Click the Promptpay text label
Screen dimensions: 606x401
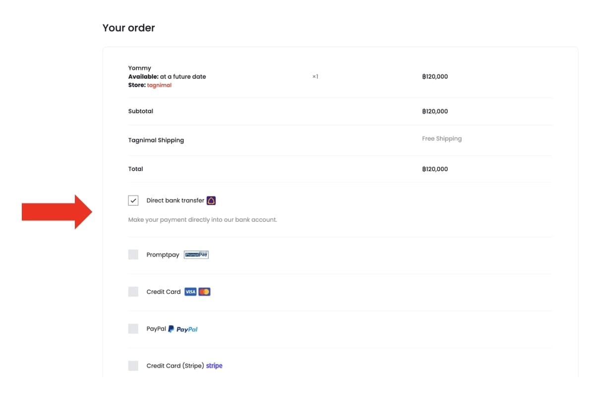click(163, 255)
